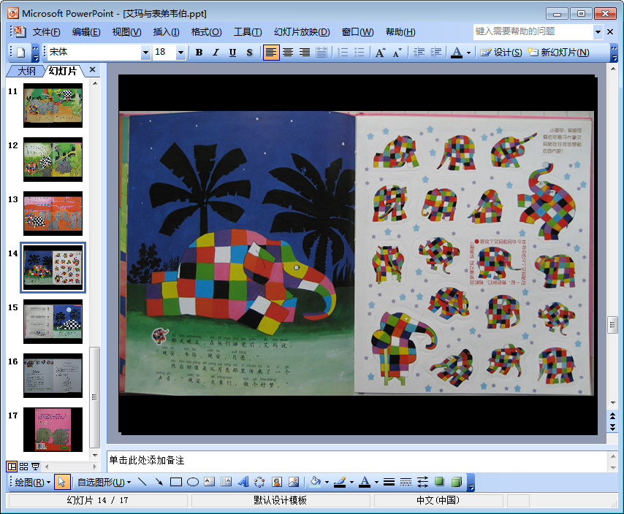Switch to the 幻灯片 slides tab
The height and width of the screenshot is (514, 624).
pos(62,71)
